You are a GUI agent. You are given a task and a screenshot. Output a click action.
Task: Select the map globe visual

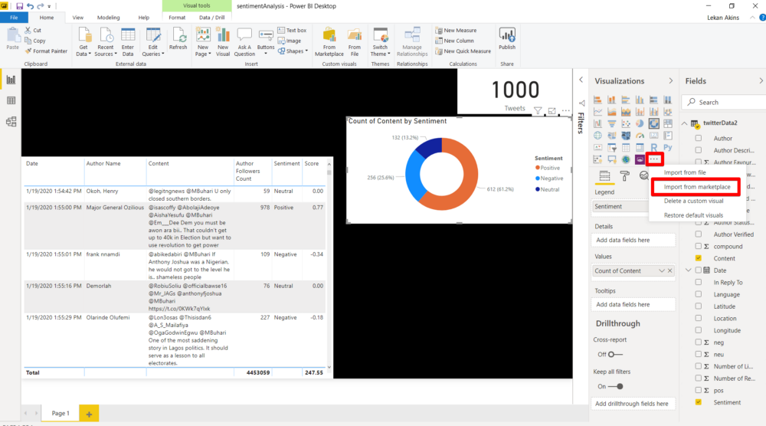coord(597,136)
